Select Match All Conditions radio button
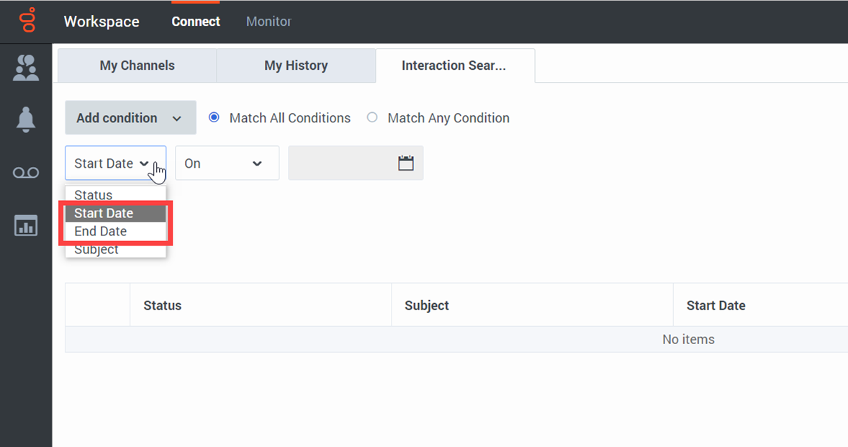The width and height of the screenshot is (848, 447). (x=214, y=117)
